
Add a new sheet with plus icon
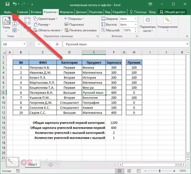click(50, 165)
